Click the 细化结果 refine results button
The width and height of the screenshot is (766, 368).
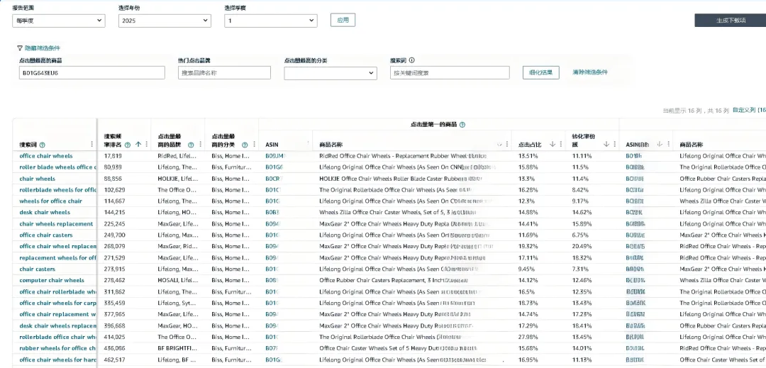coord(540,72)
